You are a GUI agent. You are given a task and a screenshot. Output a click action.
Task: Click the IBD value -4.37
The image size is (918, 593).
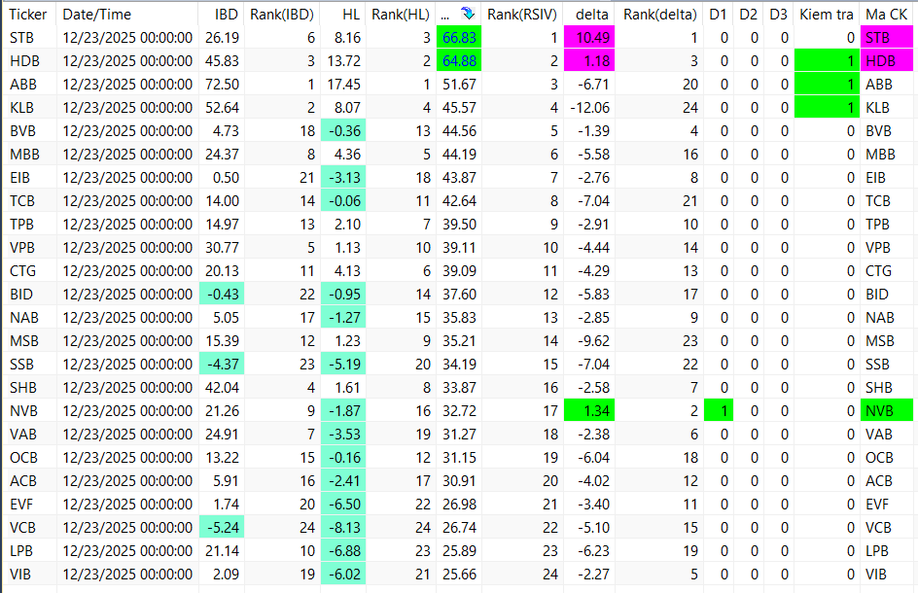pyautogui.click(x=222, y=365)
